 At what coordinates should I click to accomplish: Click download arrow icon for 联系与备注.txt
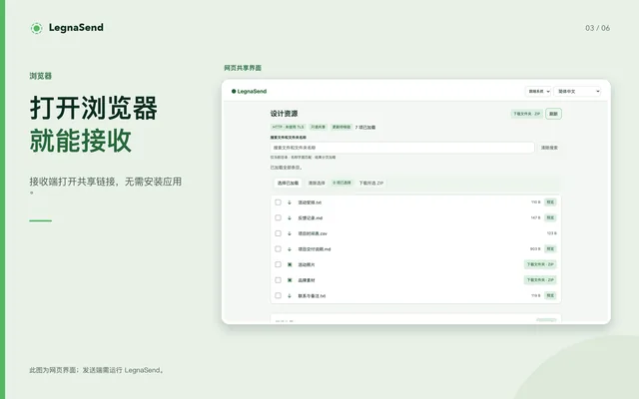point(290,295)
